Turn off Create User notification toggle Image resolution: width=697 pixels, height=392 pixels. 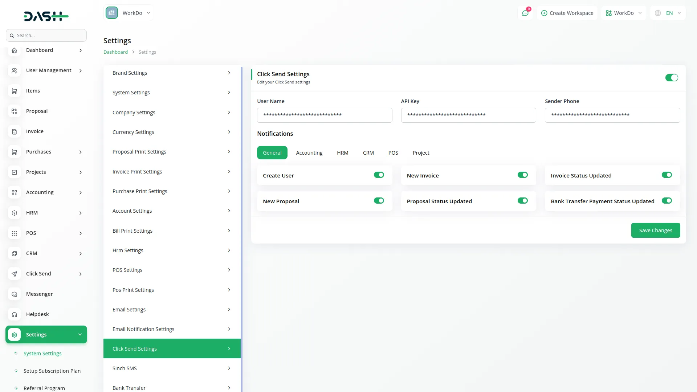(x=379, y=175)
